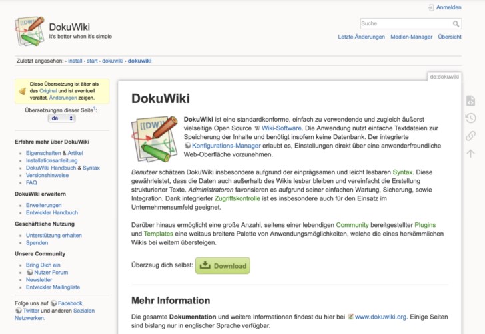Screen dimensions: 485x334
Task: Click the DokuWiki site title text
Action: tap(69, 27)
